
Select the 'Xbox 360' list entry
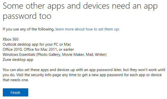10,39
